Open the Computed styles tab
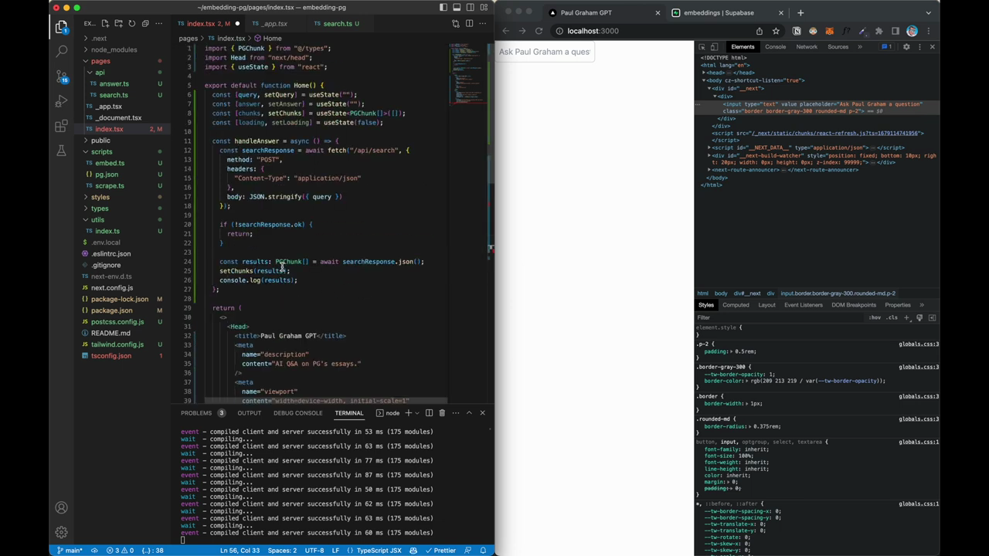This screenshot has width=989, height=556. (736, 305)
